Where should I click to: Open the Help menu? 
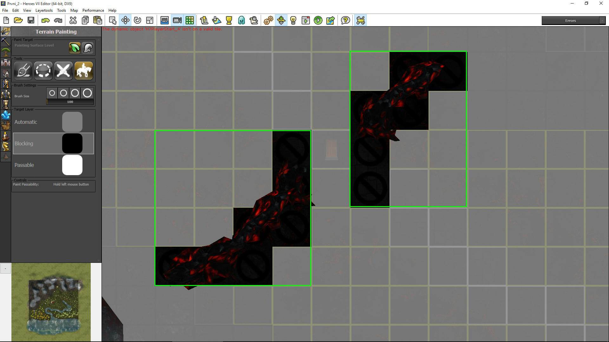[x=113, y=10]
